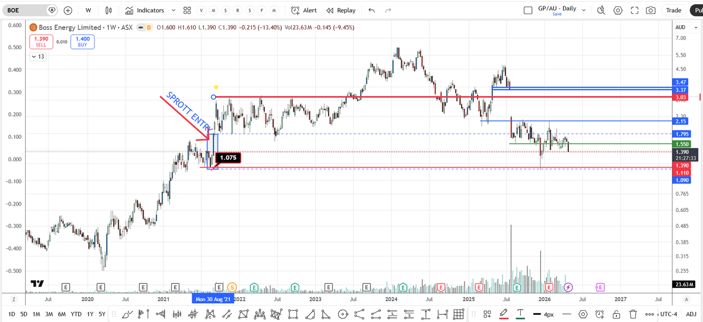The width and height of the screenshot is (703, 322).
Task: Select the 5D time range
Action: click(x=24, y=314)
